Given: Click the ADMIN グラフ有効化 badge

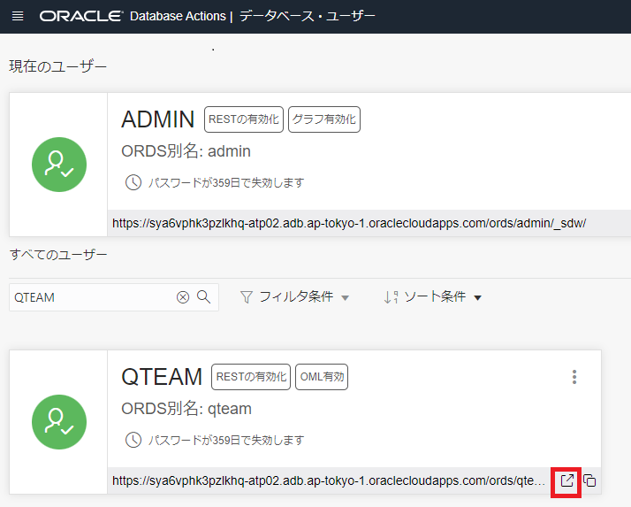Looking at the screenshot, I should pyautogui.click(x=324, y=119).
